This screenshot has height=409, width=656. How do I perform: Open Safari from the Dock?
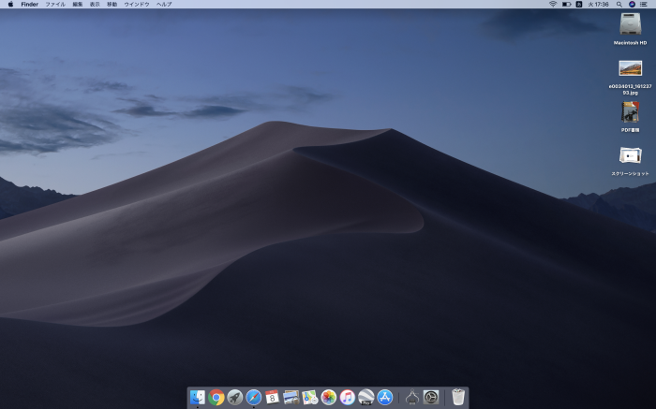[254, 398]
